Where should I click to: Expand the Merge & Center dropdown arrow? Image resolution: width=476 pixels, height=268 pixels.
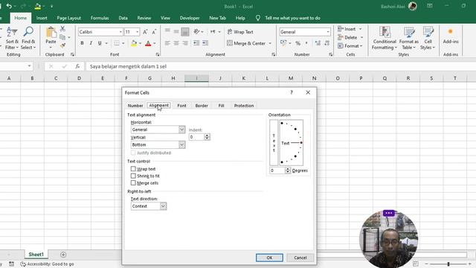270,43
